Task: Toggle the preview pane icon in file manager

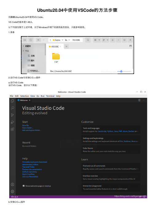Action: [130, 46]
